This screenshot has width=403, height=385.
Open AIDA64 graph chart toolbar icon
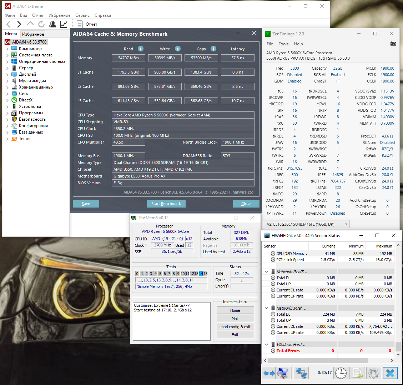[x=64, y=24]
